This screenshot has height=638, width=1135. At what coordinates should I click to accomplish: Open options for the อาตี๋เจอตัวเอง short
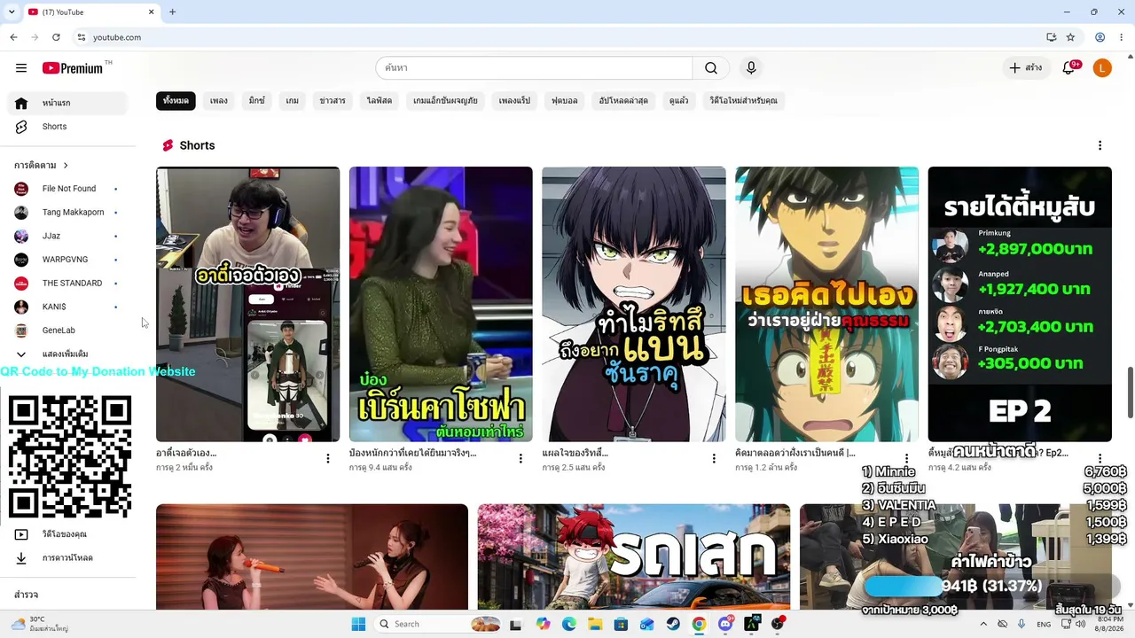328,458
